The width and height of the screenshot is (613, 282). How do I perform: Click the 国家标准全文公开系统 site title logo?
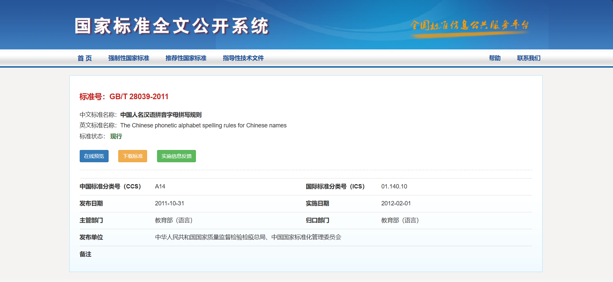pyautogui.click(x=172, y=26)
